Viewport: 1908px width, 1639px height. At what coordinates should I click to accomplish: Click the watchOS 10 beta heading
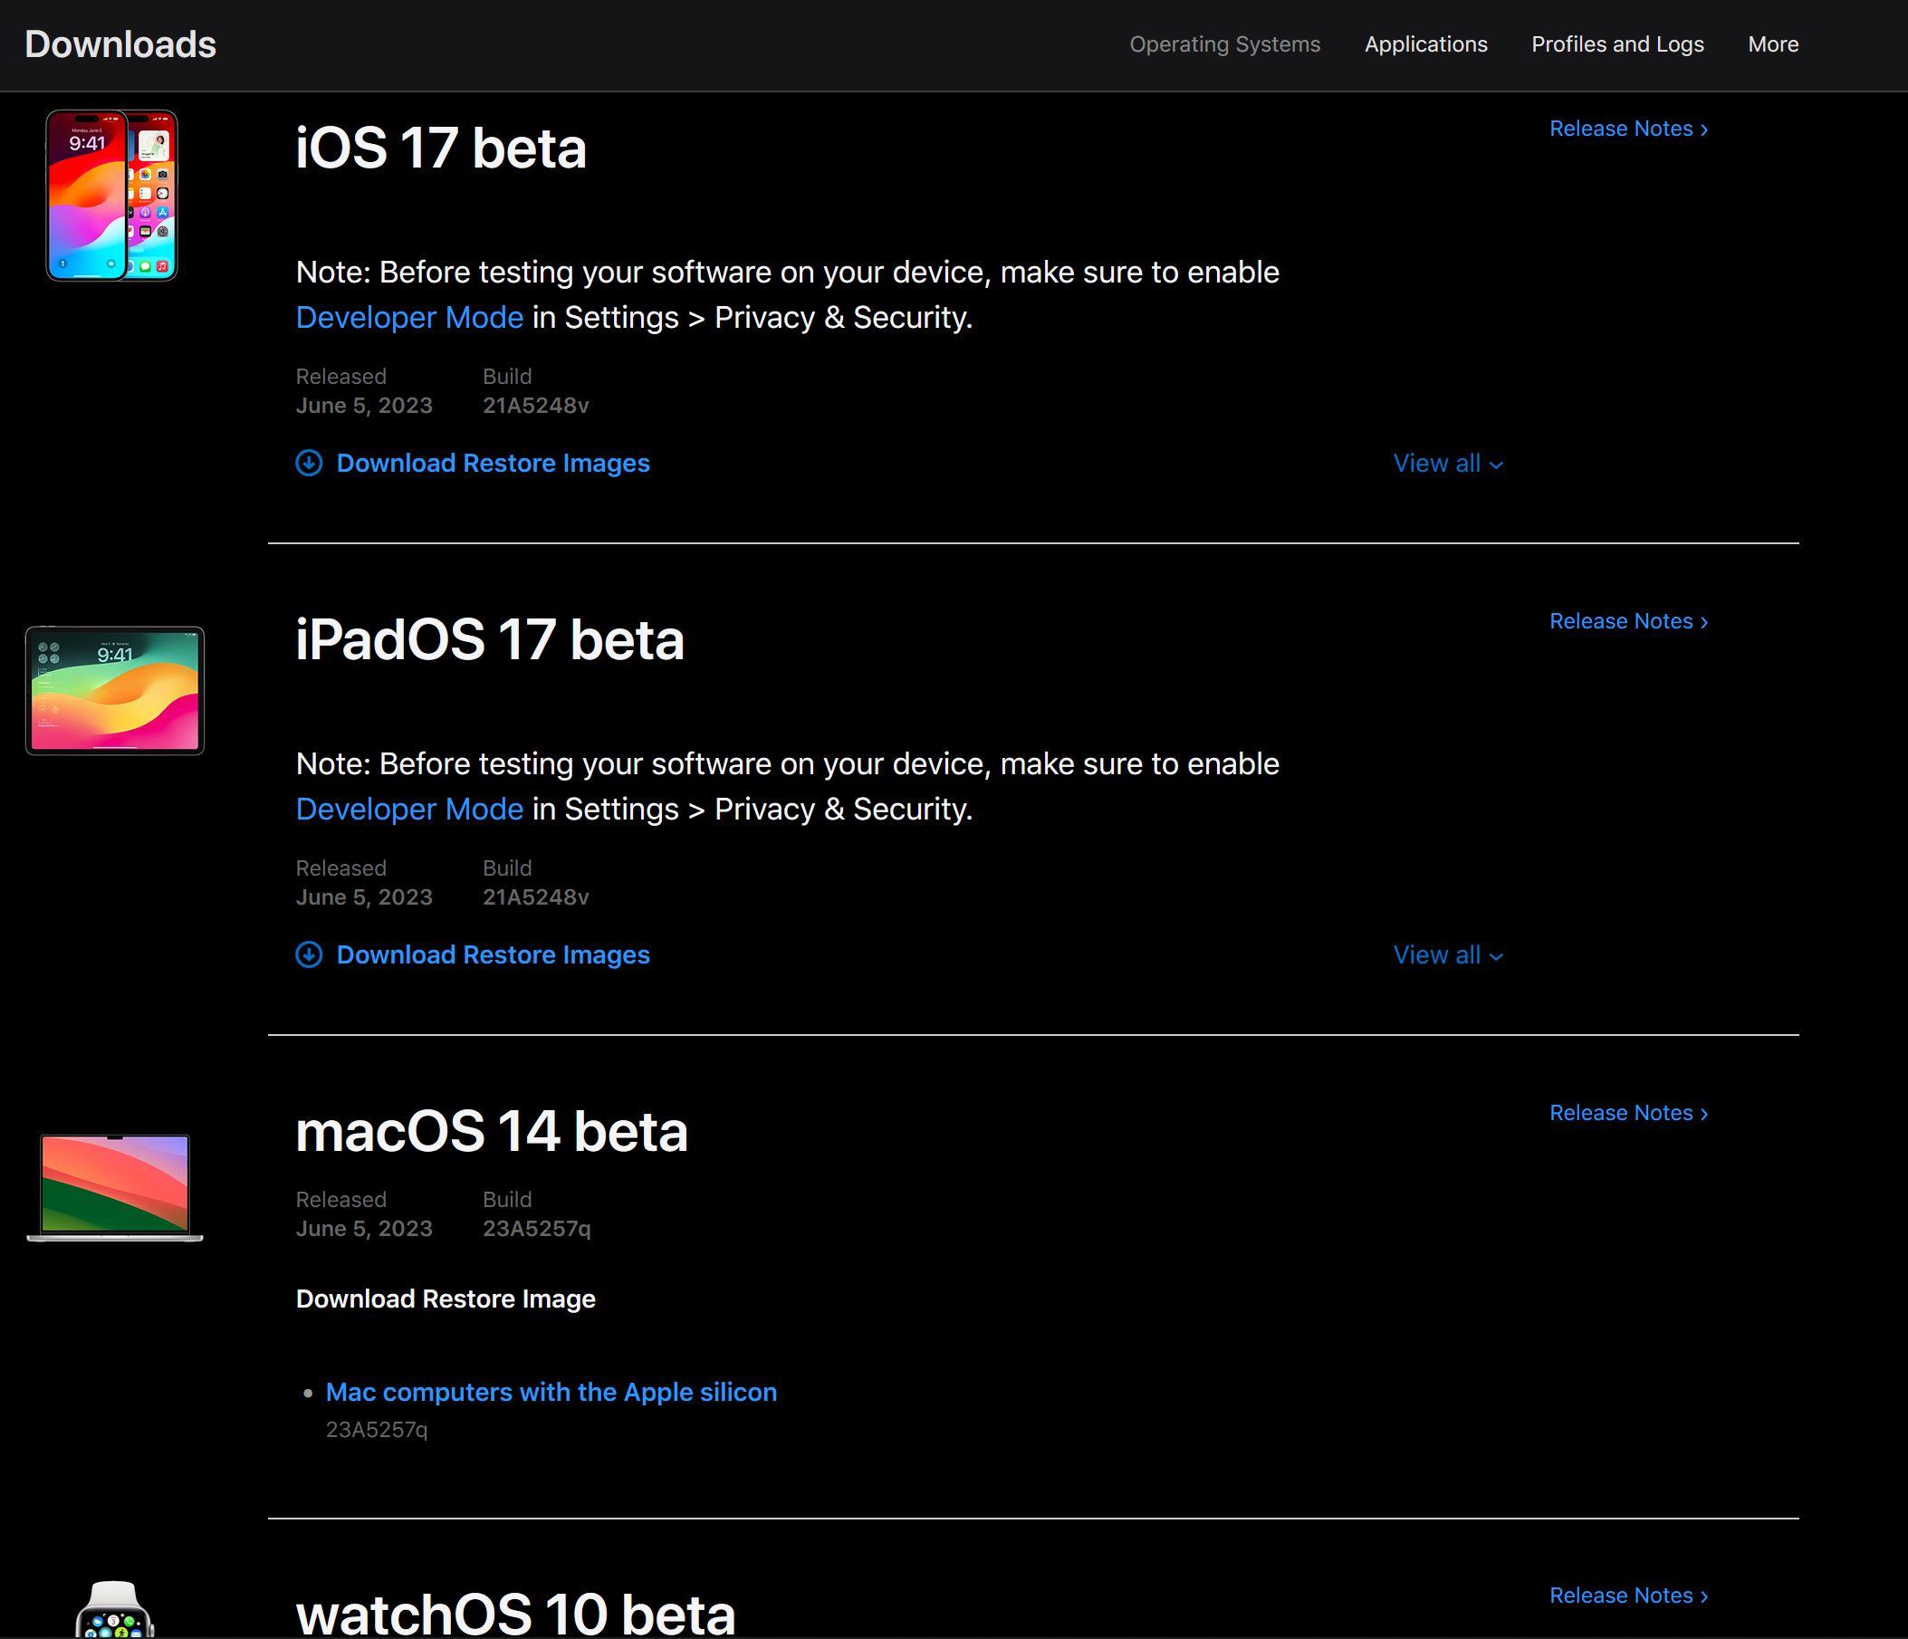[x=515, y=1614]
